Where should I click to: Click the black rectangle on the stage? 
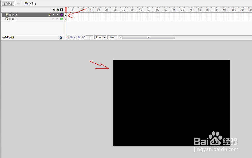171,103
